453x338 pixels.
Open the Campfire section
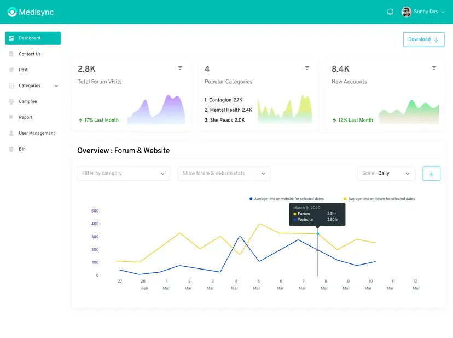(x=13, y=101)
